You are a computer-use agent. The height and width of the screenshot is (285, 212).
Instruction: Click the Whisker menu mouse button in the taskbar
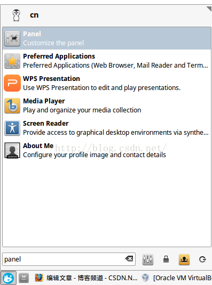point(8,278)
